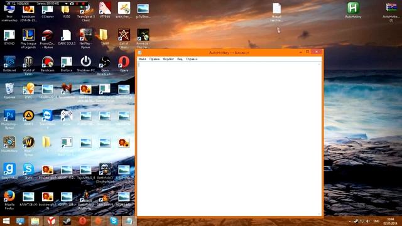Minimize the AutoHotkey Notepad window
Image resolution: width=402 pixels, height=226 pixels.
pyautogui.click(x=300, y=52)
